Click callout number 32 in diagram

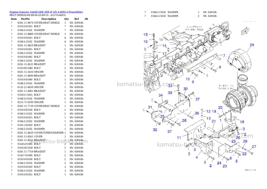pyautogui.click(x=155, y=130)
